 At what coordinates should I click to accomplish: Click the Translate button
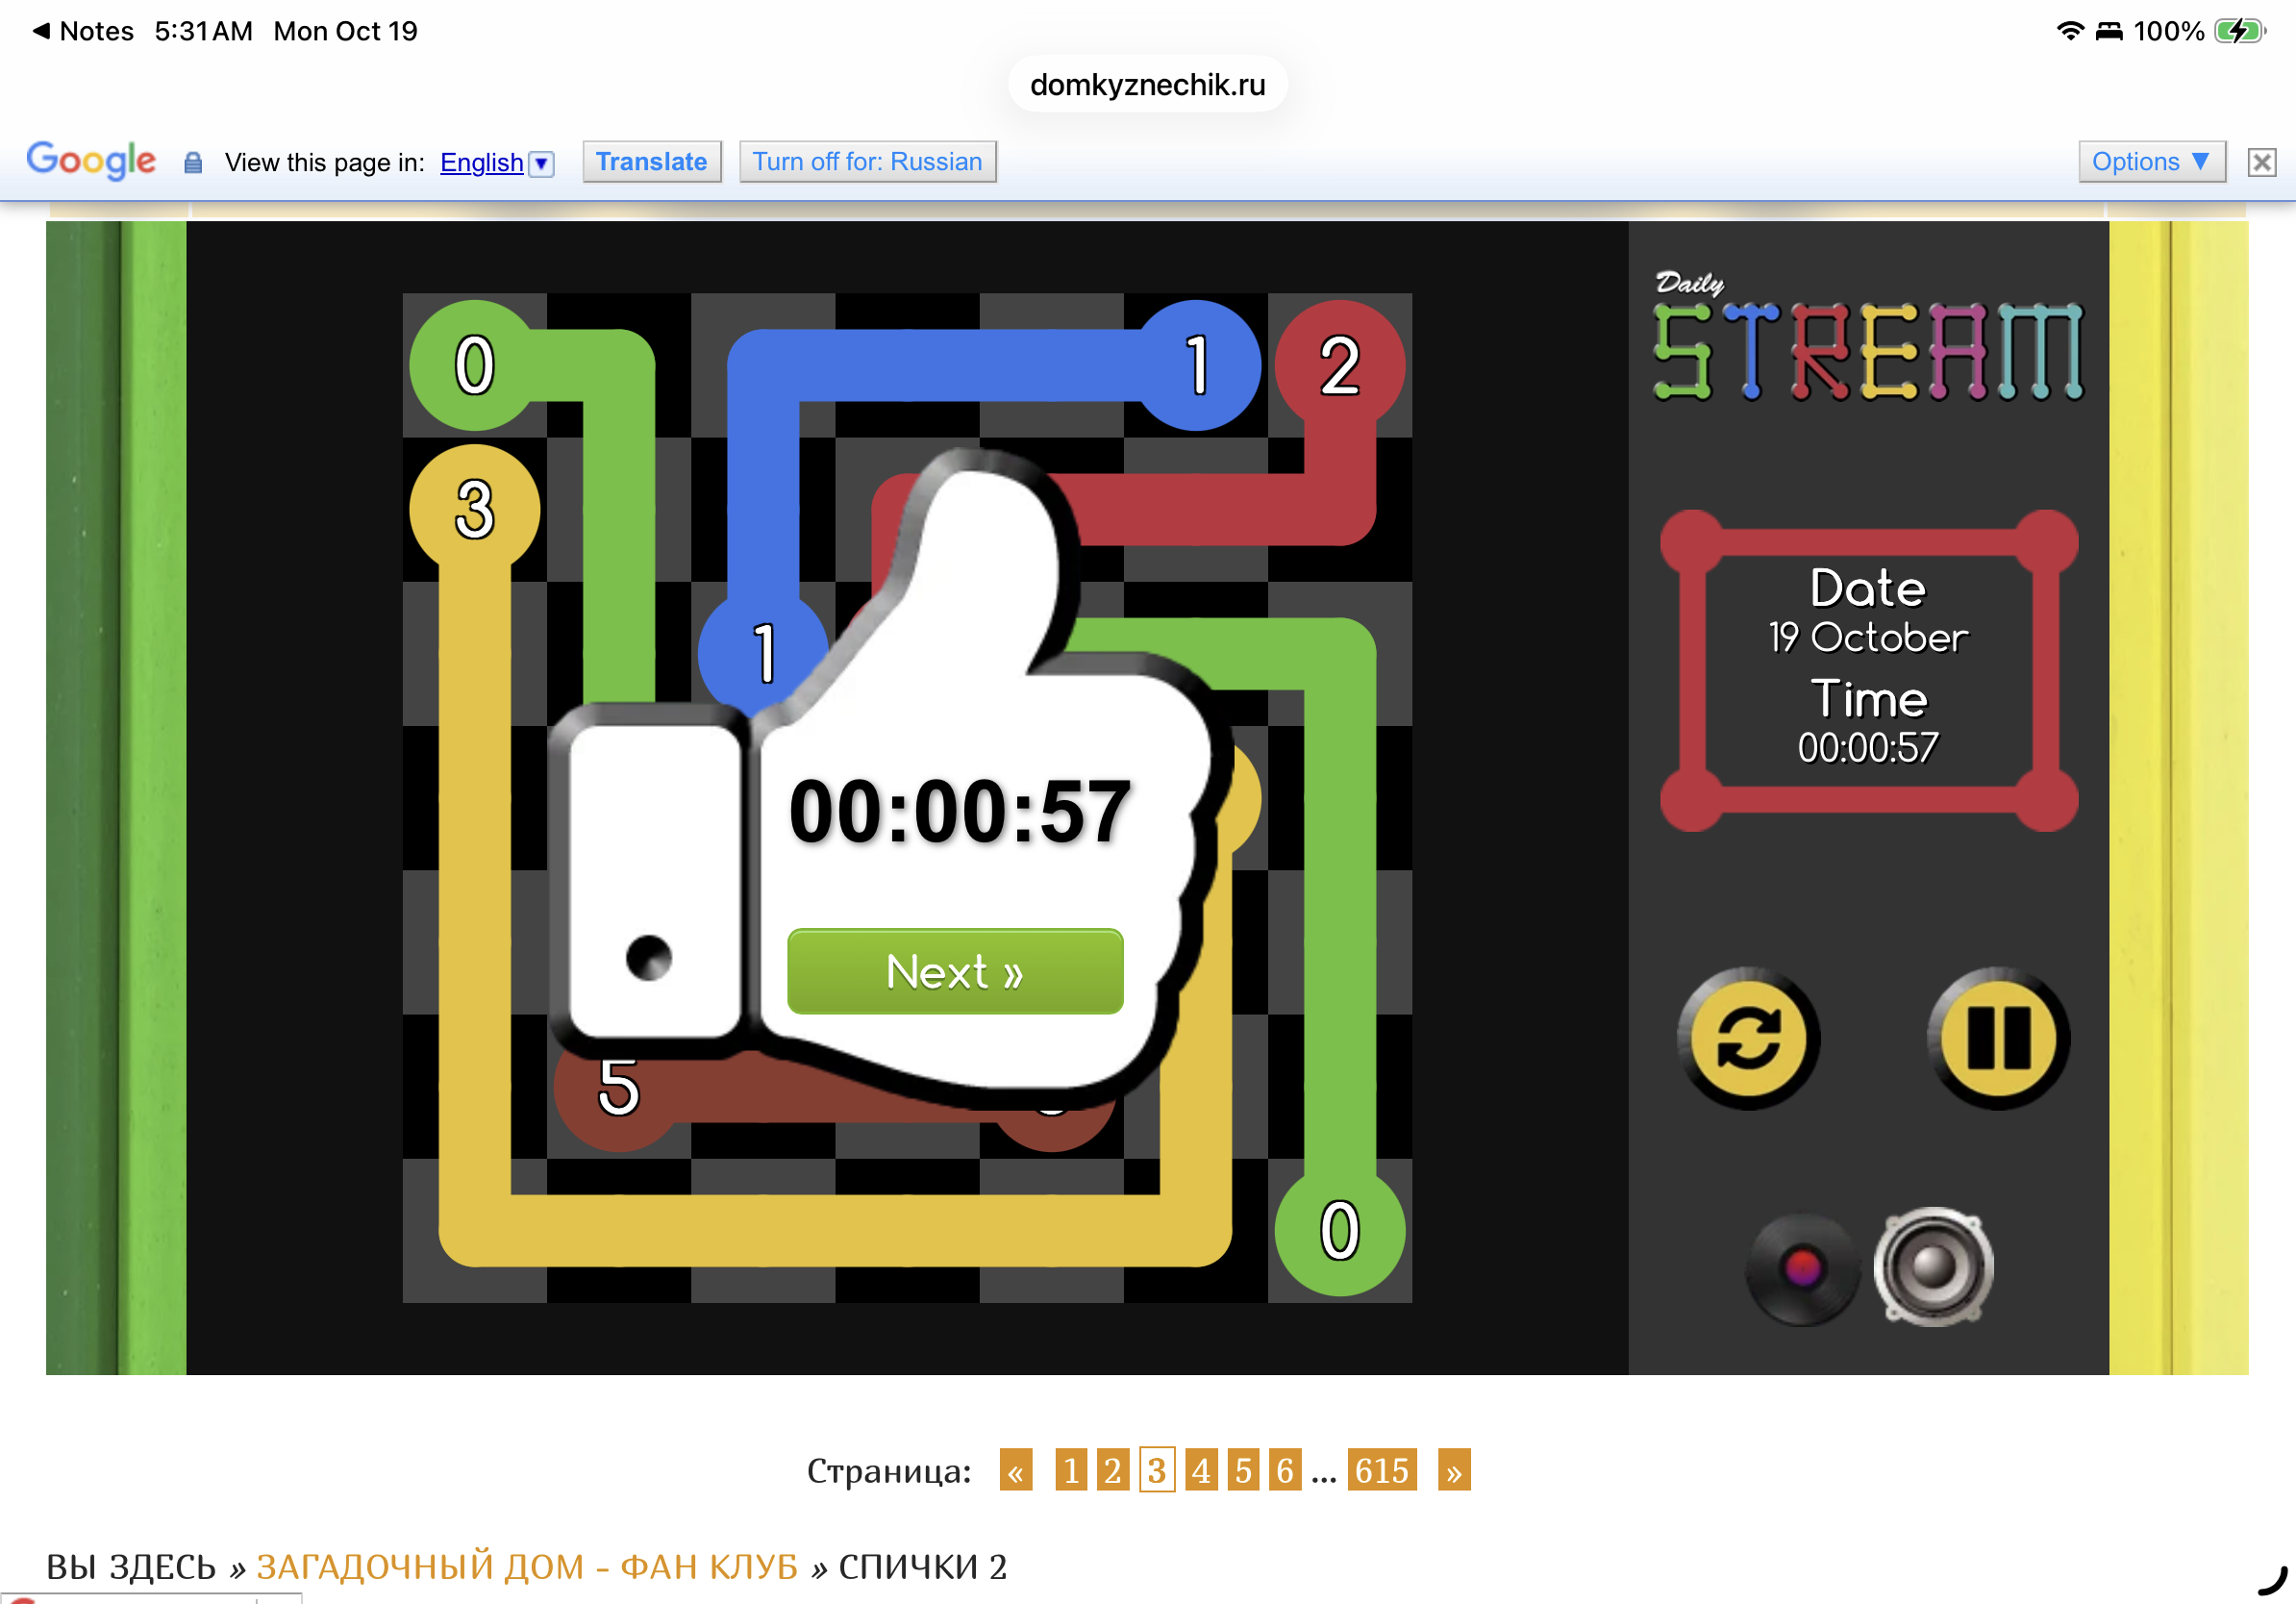point(651,162)
